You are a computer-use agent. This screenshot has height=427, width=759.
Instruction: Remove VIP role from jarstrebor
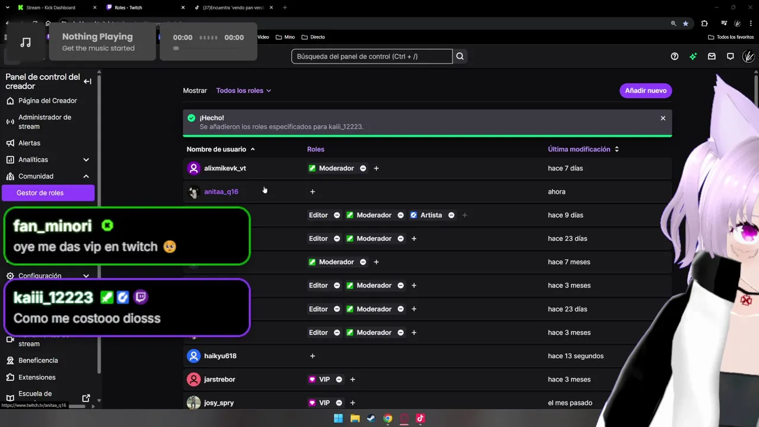coord(339,380)
